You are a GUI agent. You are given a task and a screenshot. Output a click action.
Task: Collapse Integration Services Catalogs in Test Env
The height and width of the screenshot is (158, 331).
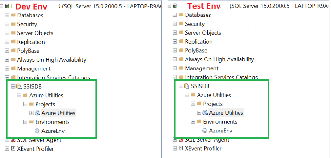tap(175, 77)
